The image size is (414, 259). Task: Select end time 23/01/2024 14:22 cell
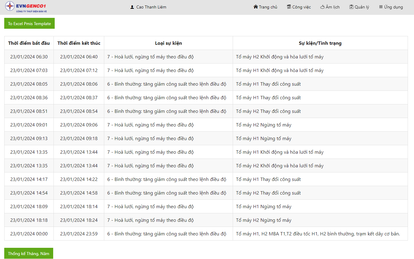coord(79,179)
